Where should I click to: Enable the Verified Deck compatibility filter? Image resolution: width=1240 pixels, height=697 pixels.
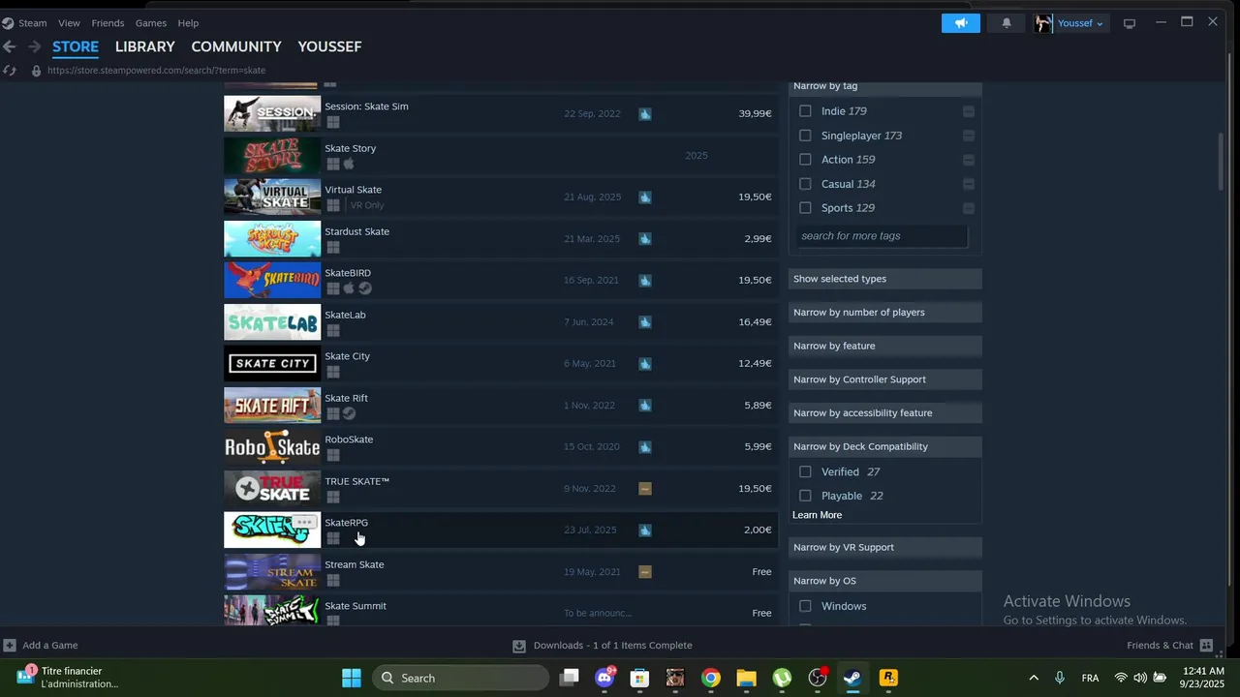(805, 471)
